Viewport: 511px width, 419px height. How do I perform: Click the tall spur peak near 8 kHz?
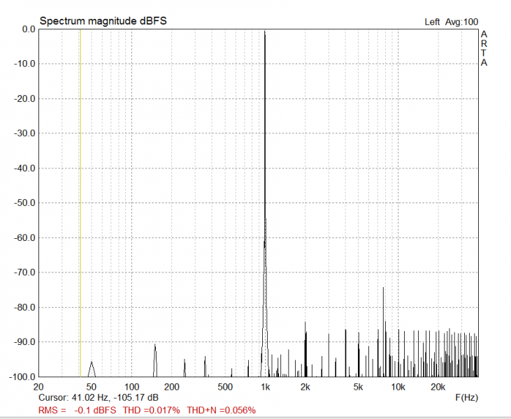(384, 332)
